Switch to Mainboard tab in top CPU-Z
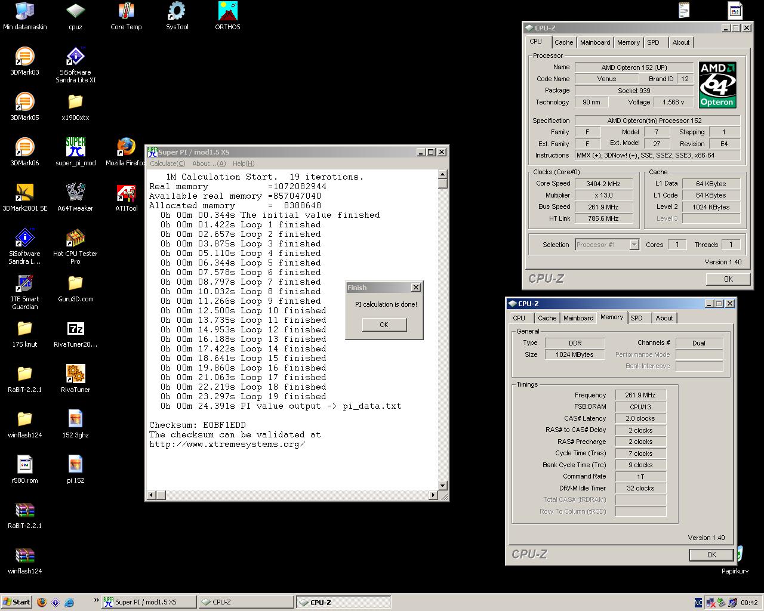 [595, 42]
